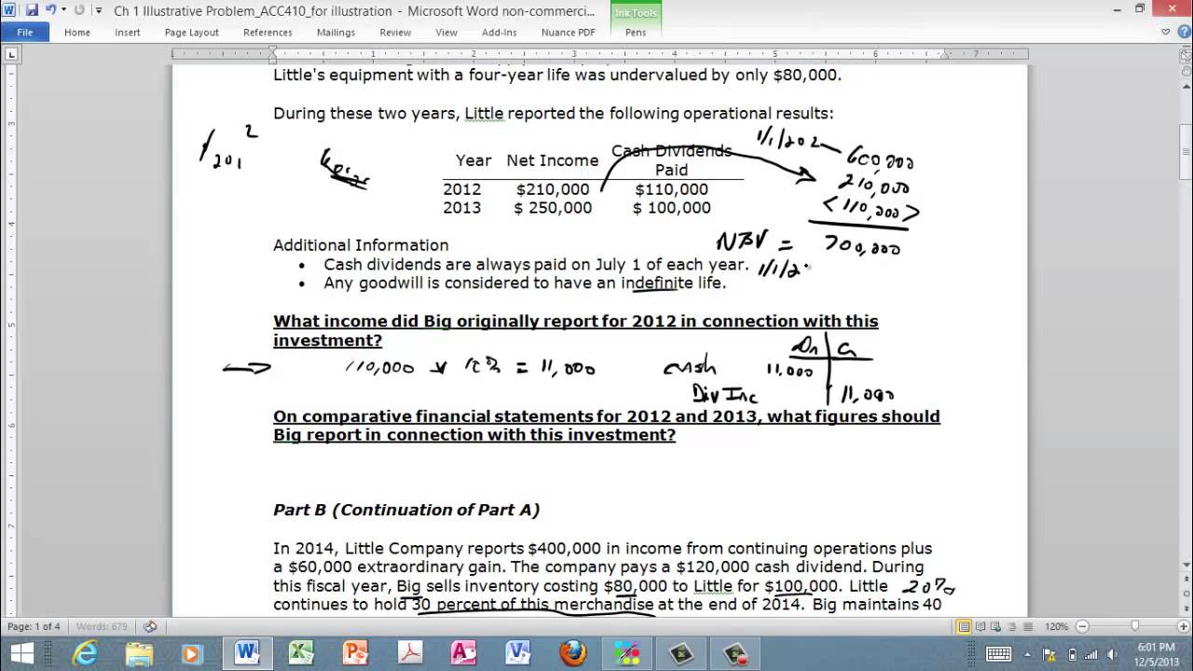Open the Undo history dropdown arrow
Viewport: 1193px width, 671px height.
tap(63, 10)
